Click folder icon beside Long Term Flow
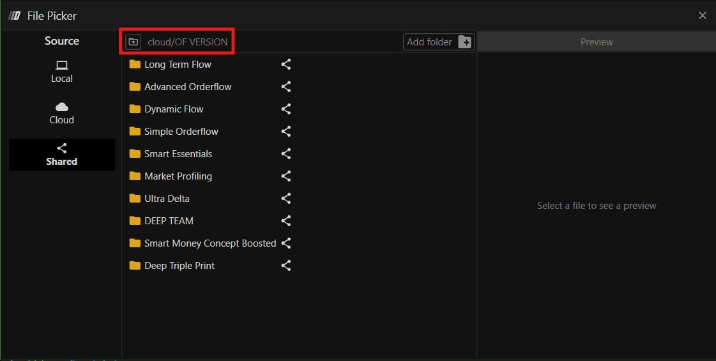Viewport: 716px width, 361px height. point(135,65)
